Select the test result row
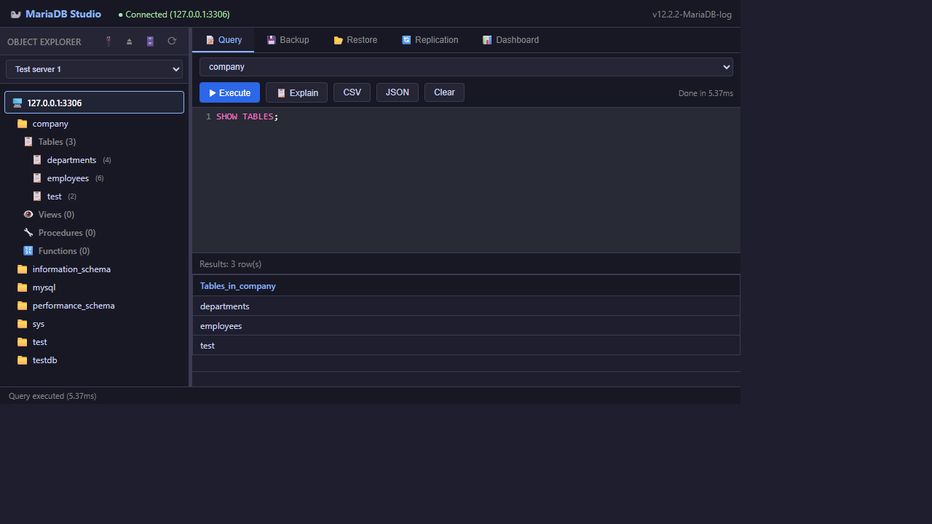Image resolution: width=932 pixels, height=524 pixels. 466,346
